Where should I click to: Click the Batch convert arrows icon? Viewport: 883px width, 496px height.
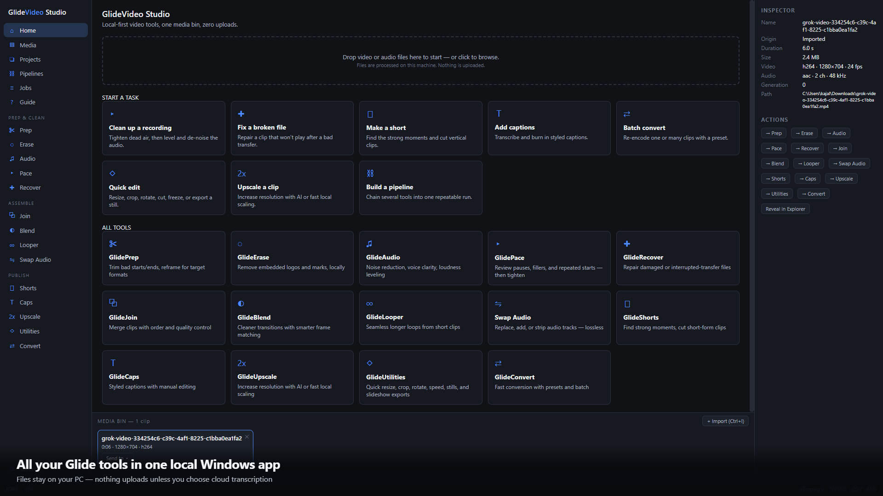point(627,114)
